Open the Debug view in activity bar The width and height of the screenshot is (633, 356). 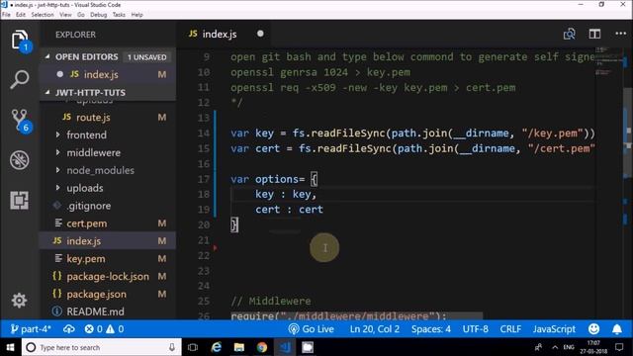[20, 160]
